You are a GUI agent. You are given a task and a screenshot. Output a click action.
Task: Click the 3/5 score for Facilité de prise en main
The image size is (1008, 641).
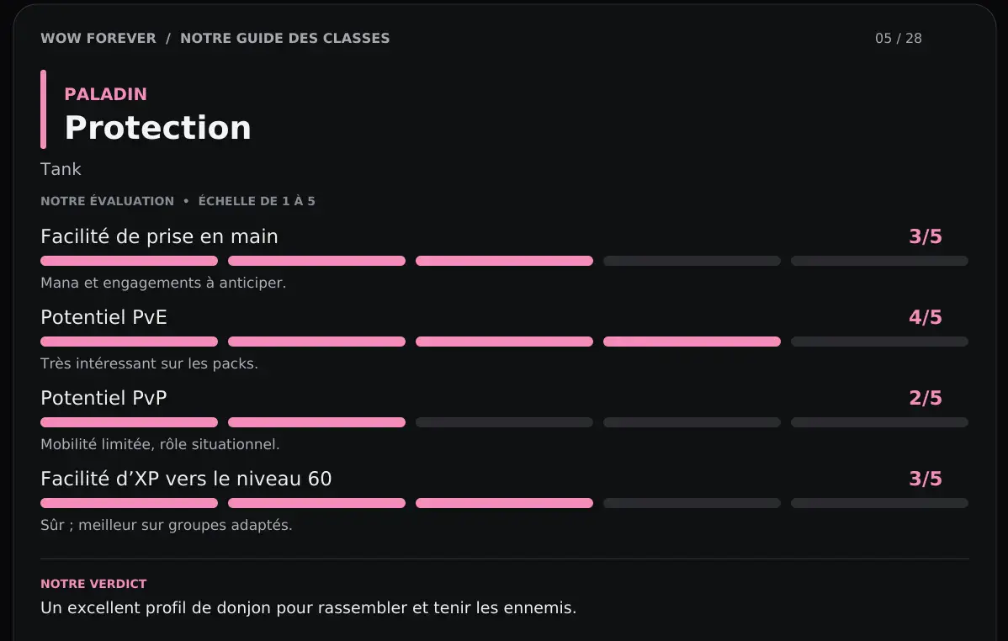pyautogui.click(x=925, y=236)
